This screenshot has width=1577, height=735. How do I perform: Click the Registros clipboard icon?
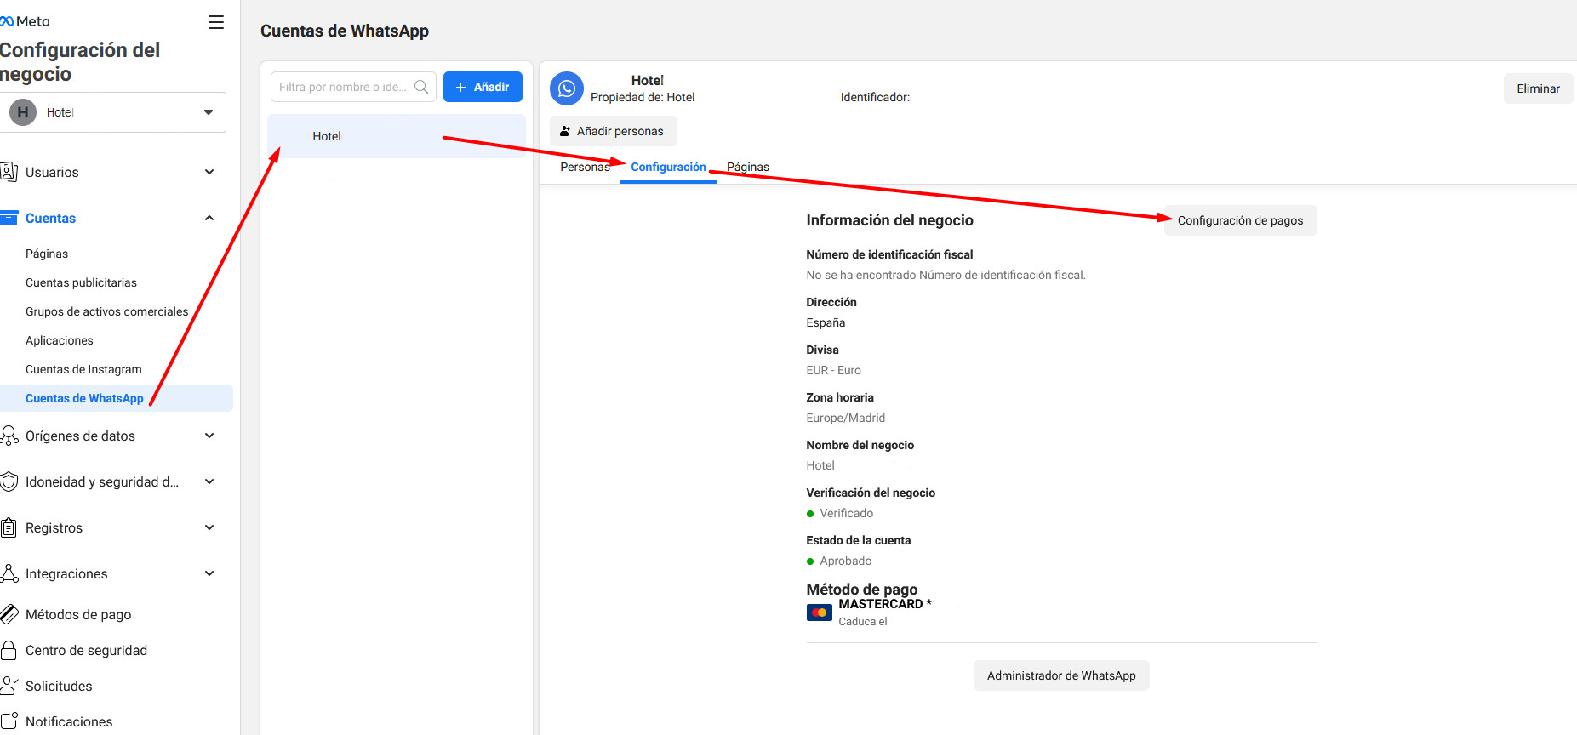[x=9, y=527]
